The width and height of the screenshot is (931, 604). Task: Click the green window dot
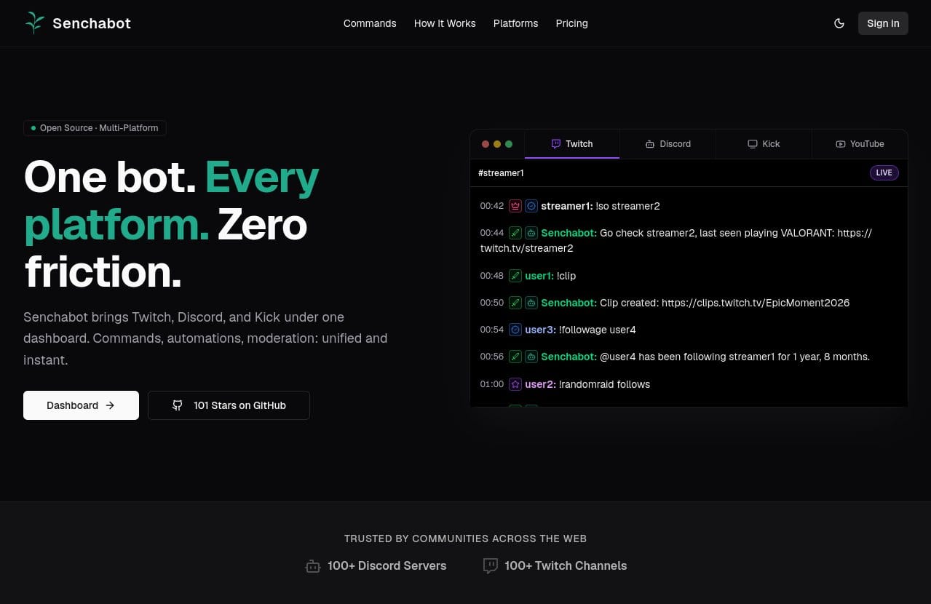pyautogui.click(x=509, y=144)
